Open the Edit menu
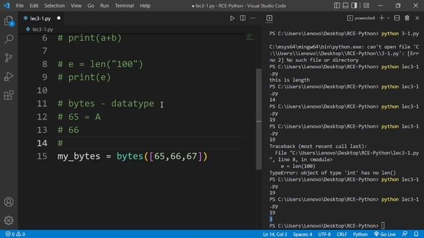 (34, 6)
